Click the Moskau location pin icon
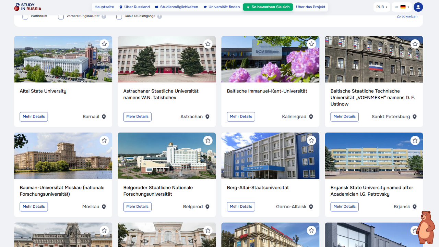The image size is (439, 247). (104, 207)
